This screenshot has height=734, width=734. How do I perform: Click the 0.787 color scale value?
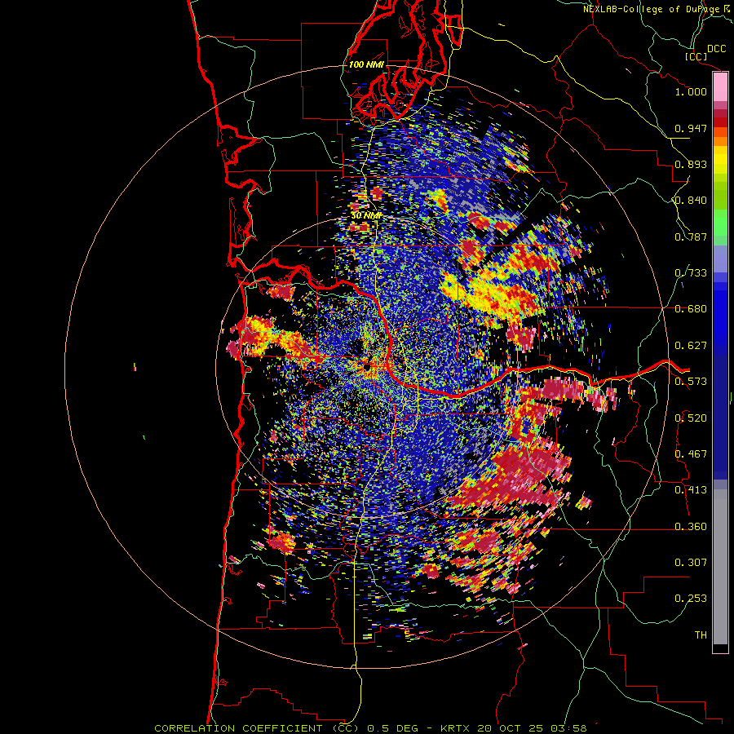(x=691, y=237)
